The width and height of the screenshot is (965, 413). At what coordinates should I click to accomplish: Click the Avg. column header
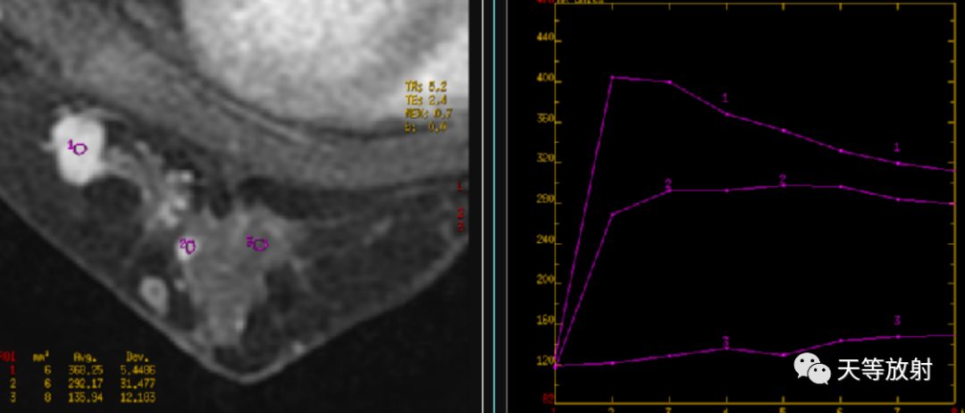tap(85, 358)
